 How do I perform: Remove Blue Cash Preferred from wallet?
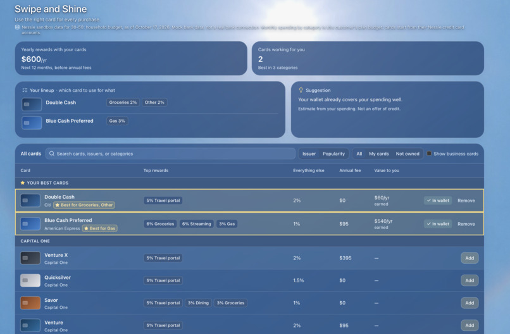coord(466,224)
